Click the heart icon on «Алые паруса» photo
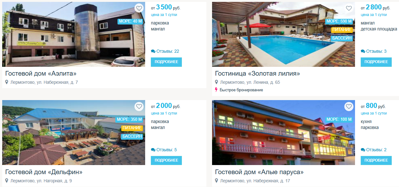The image size is (399, 187). click(349, 107)
